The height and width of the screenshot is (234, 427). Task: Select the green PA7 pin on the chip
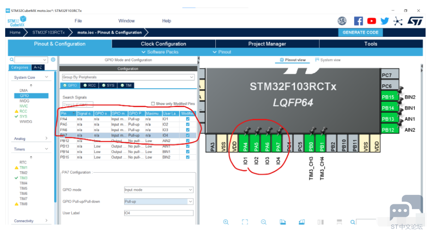tap(278, 143)
